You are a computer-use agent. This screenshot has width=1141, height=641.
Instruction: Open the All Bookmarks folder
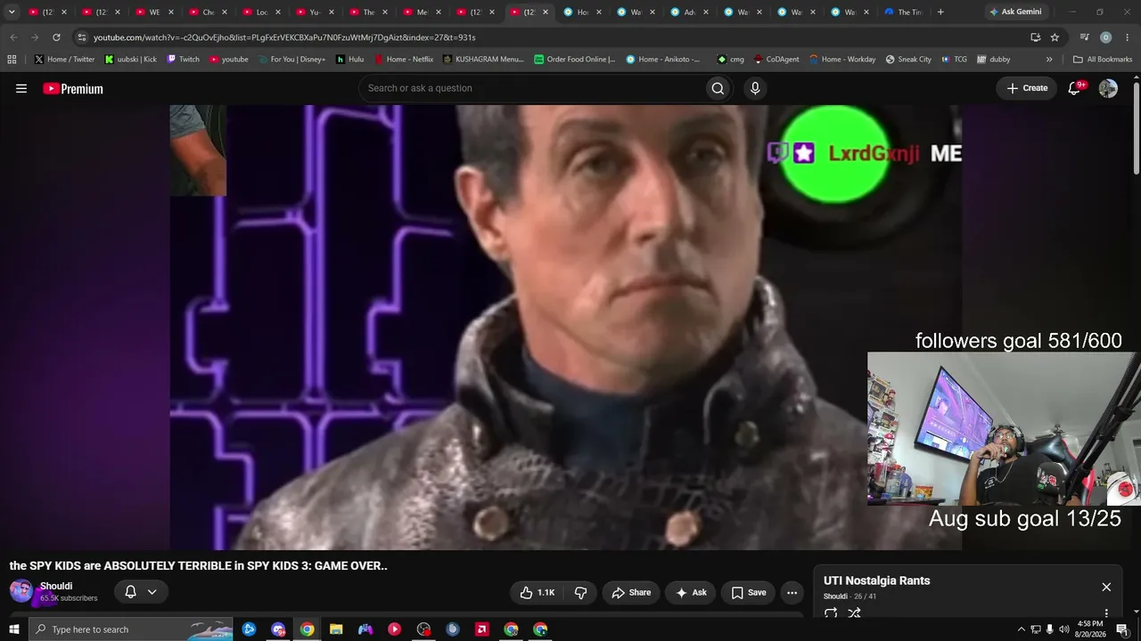pyautogui.click(x=1102, y=60)
